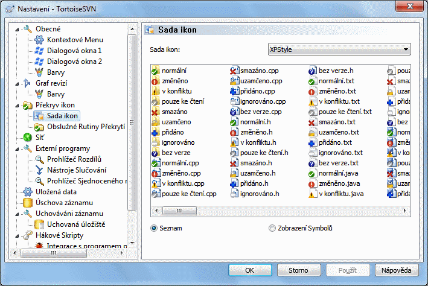
Task: Select the Zobrazení Symbolů radio button
Action: [x=272, y=228]
